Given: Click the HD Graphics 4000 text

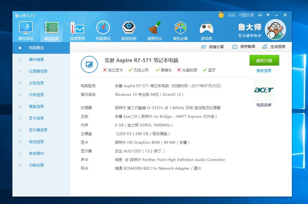Looking at the screenshot, I should [152, 142].
